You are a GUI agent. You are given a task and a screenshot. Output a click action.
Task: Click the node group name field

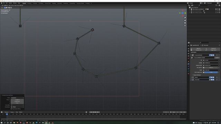pos(204,58)
